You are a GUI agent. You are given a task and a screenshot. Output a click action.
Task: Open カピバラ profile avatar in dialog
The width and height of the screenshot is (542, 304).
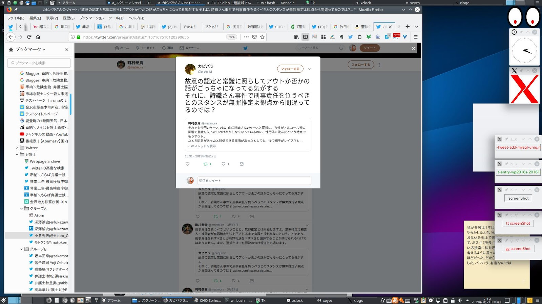(x=190, y=69)
